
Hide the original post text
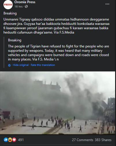[21, 65]
